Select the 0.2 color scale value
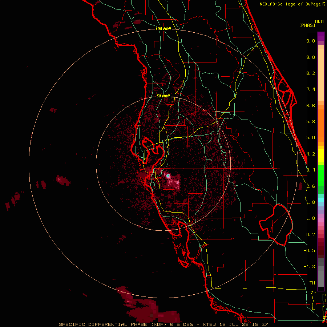The width and height of the screenshot is (327, 327). pyautogui.click(x=311, y=235)
